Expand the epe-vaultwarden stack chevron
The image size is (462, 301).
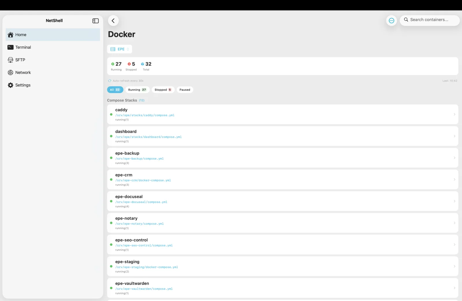tap(454, 288)
